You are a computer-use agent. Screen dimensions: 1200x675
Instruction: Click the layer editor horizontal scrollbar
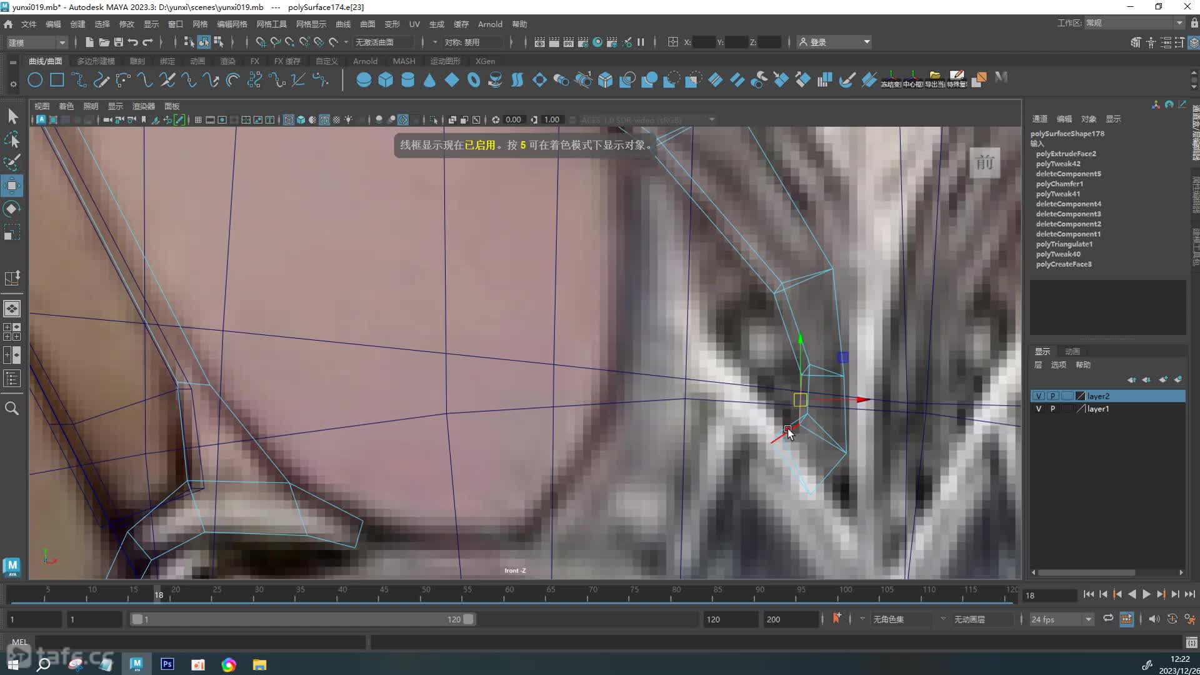pos(1086,572)
